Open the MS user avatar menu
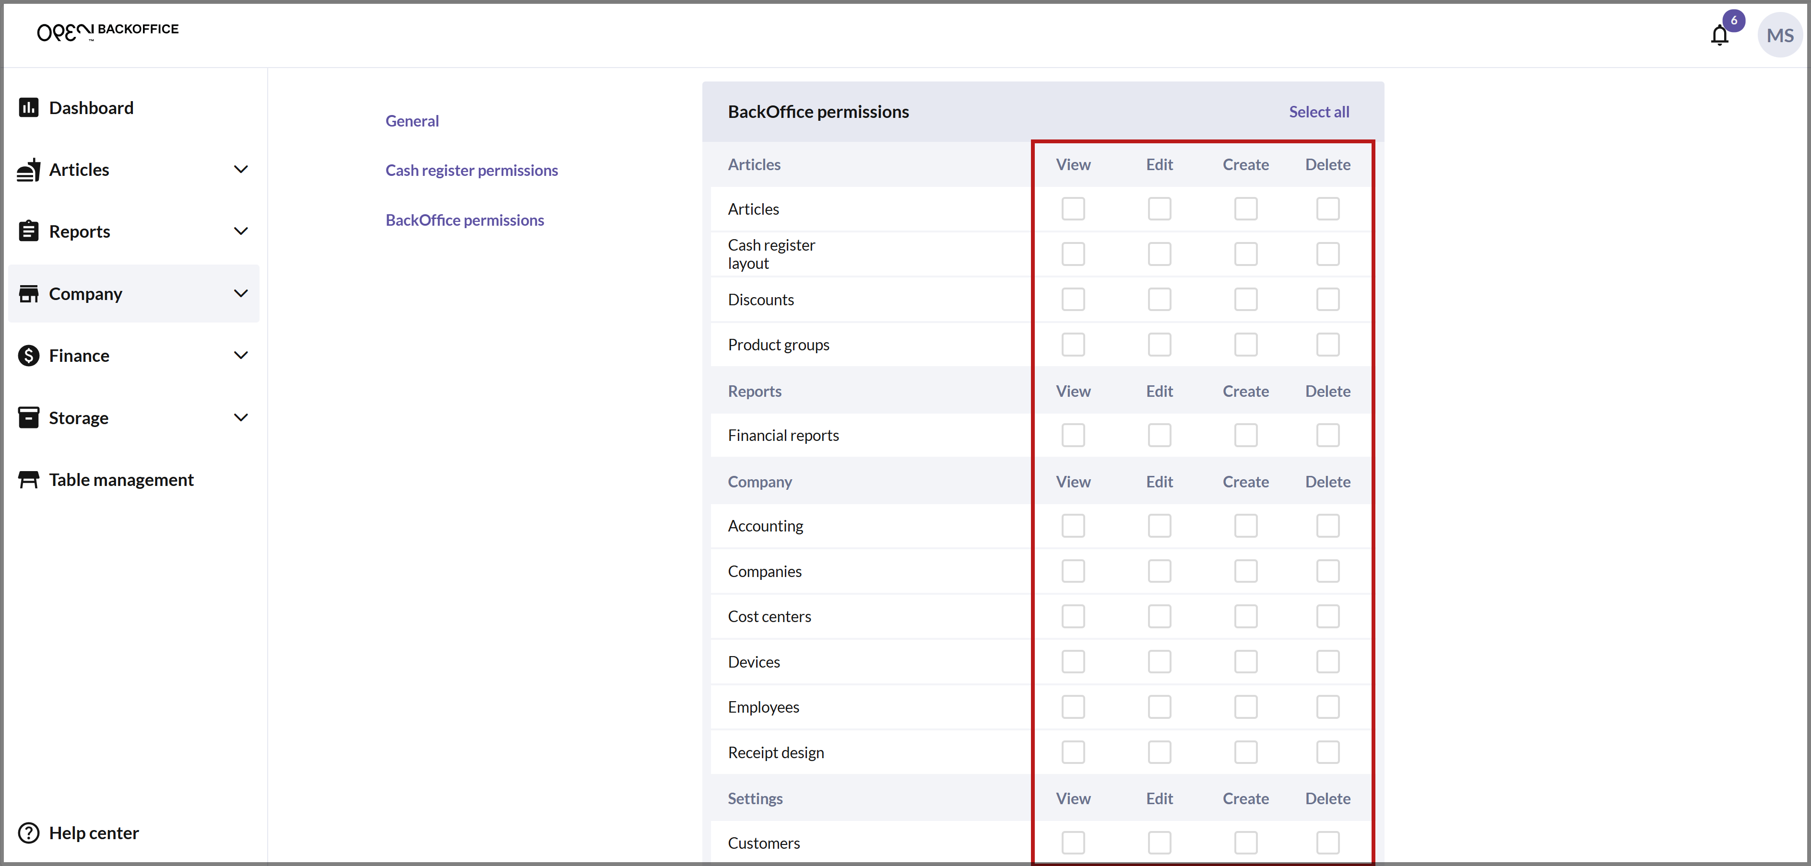This screenshot has width=1811, height=866. pos(1780,35)
